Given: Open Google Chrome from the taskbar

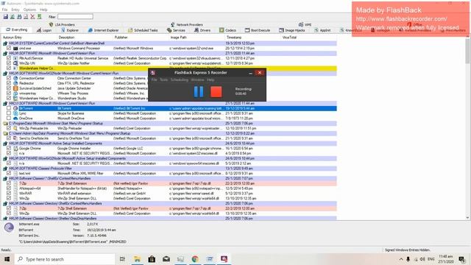Looking at the screenshot, I should (195, 259).
